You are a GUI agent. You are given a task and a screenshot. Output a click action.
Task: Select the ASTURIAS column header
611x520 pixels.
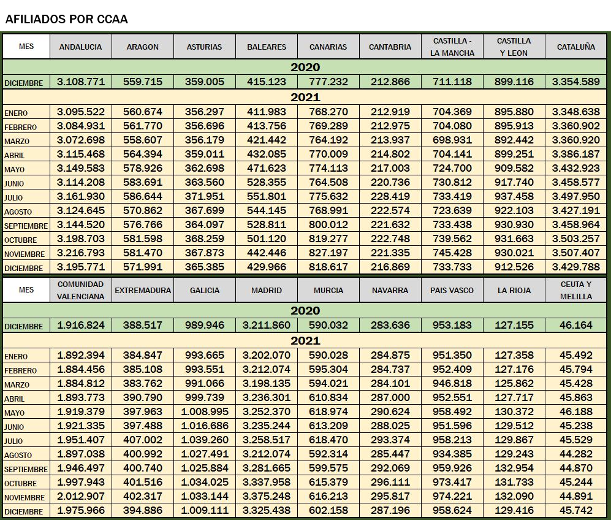point(204,47)
